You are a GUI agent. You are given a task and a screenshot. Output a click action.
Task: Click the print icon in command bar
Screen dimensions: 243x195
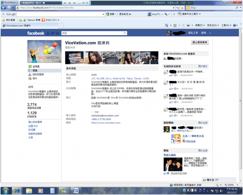point(188,25)
